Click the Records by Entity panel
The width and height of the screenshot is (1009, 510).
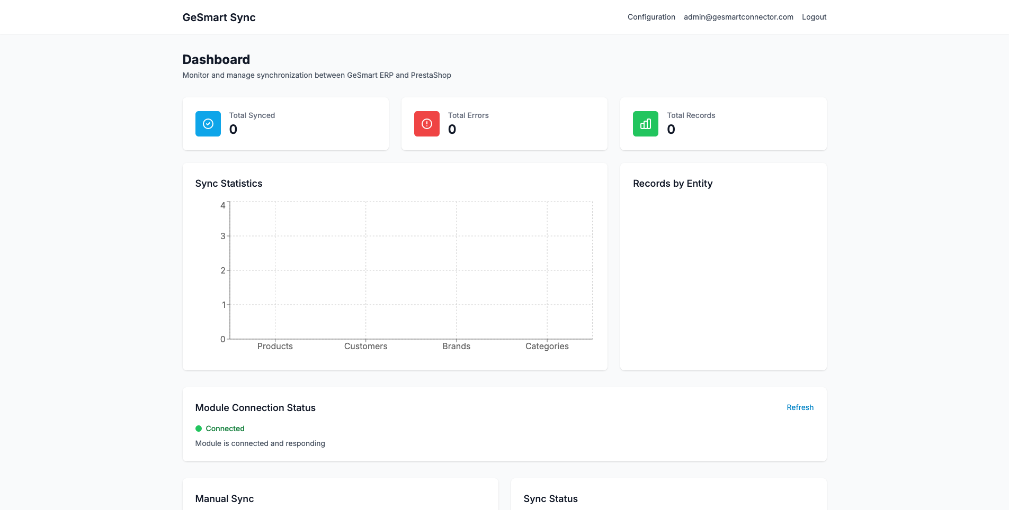[722, 265]
